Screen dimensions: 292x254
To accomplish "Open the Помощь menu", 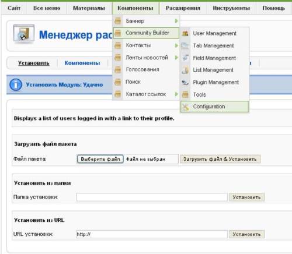I will (x=274, y=8).
